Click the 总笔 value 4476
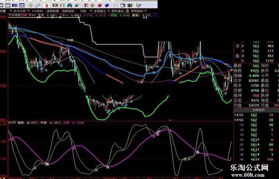Viewport: 279px width, 179px height. pyautogui.click(x=255, y=101)
